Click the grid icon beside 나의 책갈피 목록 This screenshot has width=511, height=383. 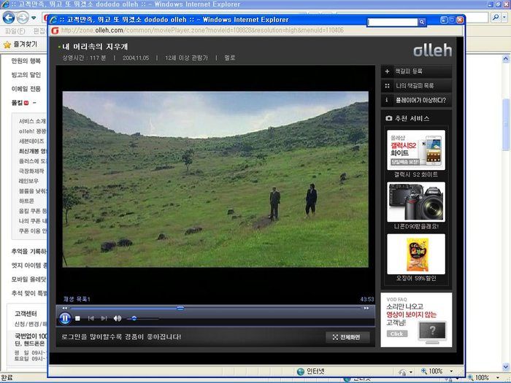pyautogui.click(x=387, y=85)
